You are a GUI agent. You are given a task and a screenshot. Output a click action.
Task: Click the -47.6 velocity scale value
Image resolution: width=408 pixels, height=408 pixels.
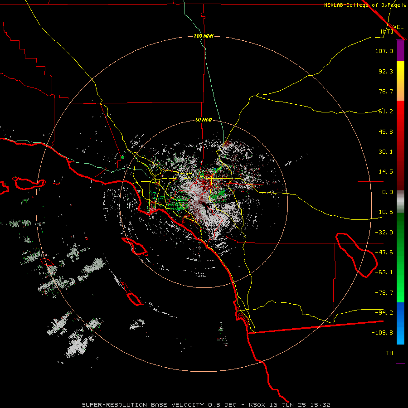click(384, 253)
